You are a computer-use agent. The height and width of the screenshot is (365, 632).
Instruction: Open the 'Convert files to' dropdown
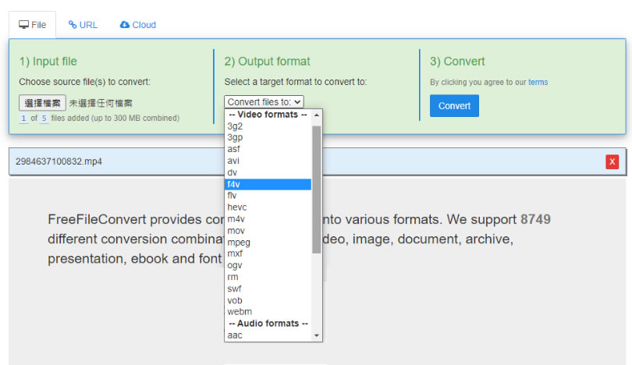tap(264, 101)
